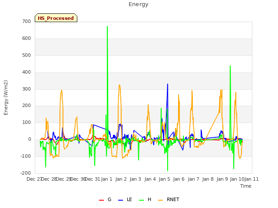The width and height of the screenshot is (278, 208).
Task: Click the orange RNET peak on Dec 29
Action: 62,90
